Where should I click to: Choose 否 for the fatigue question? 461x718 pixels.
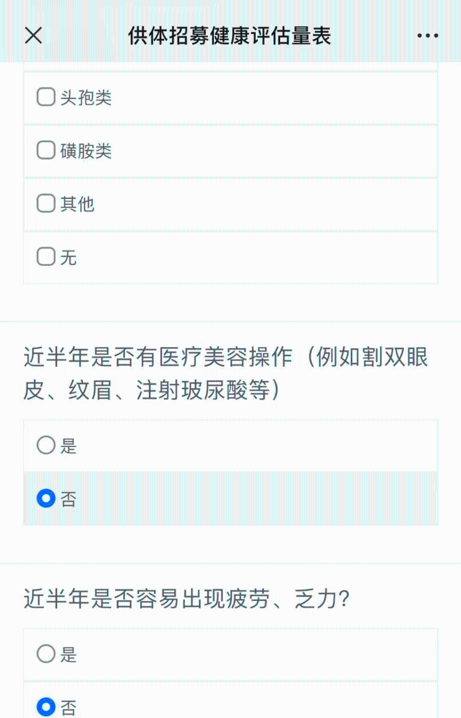point(46,706)
